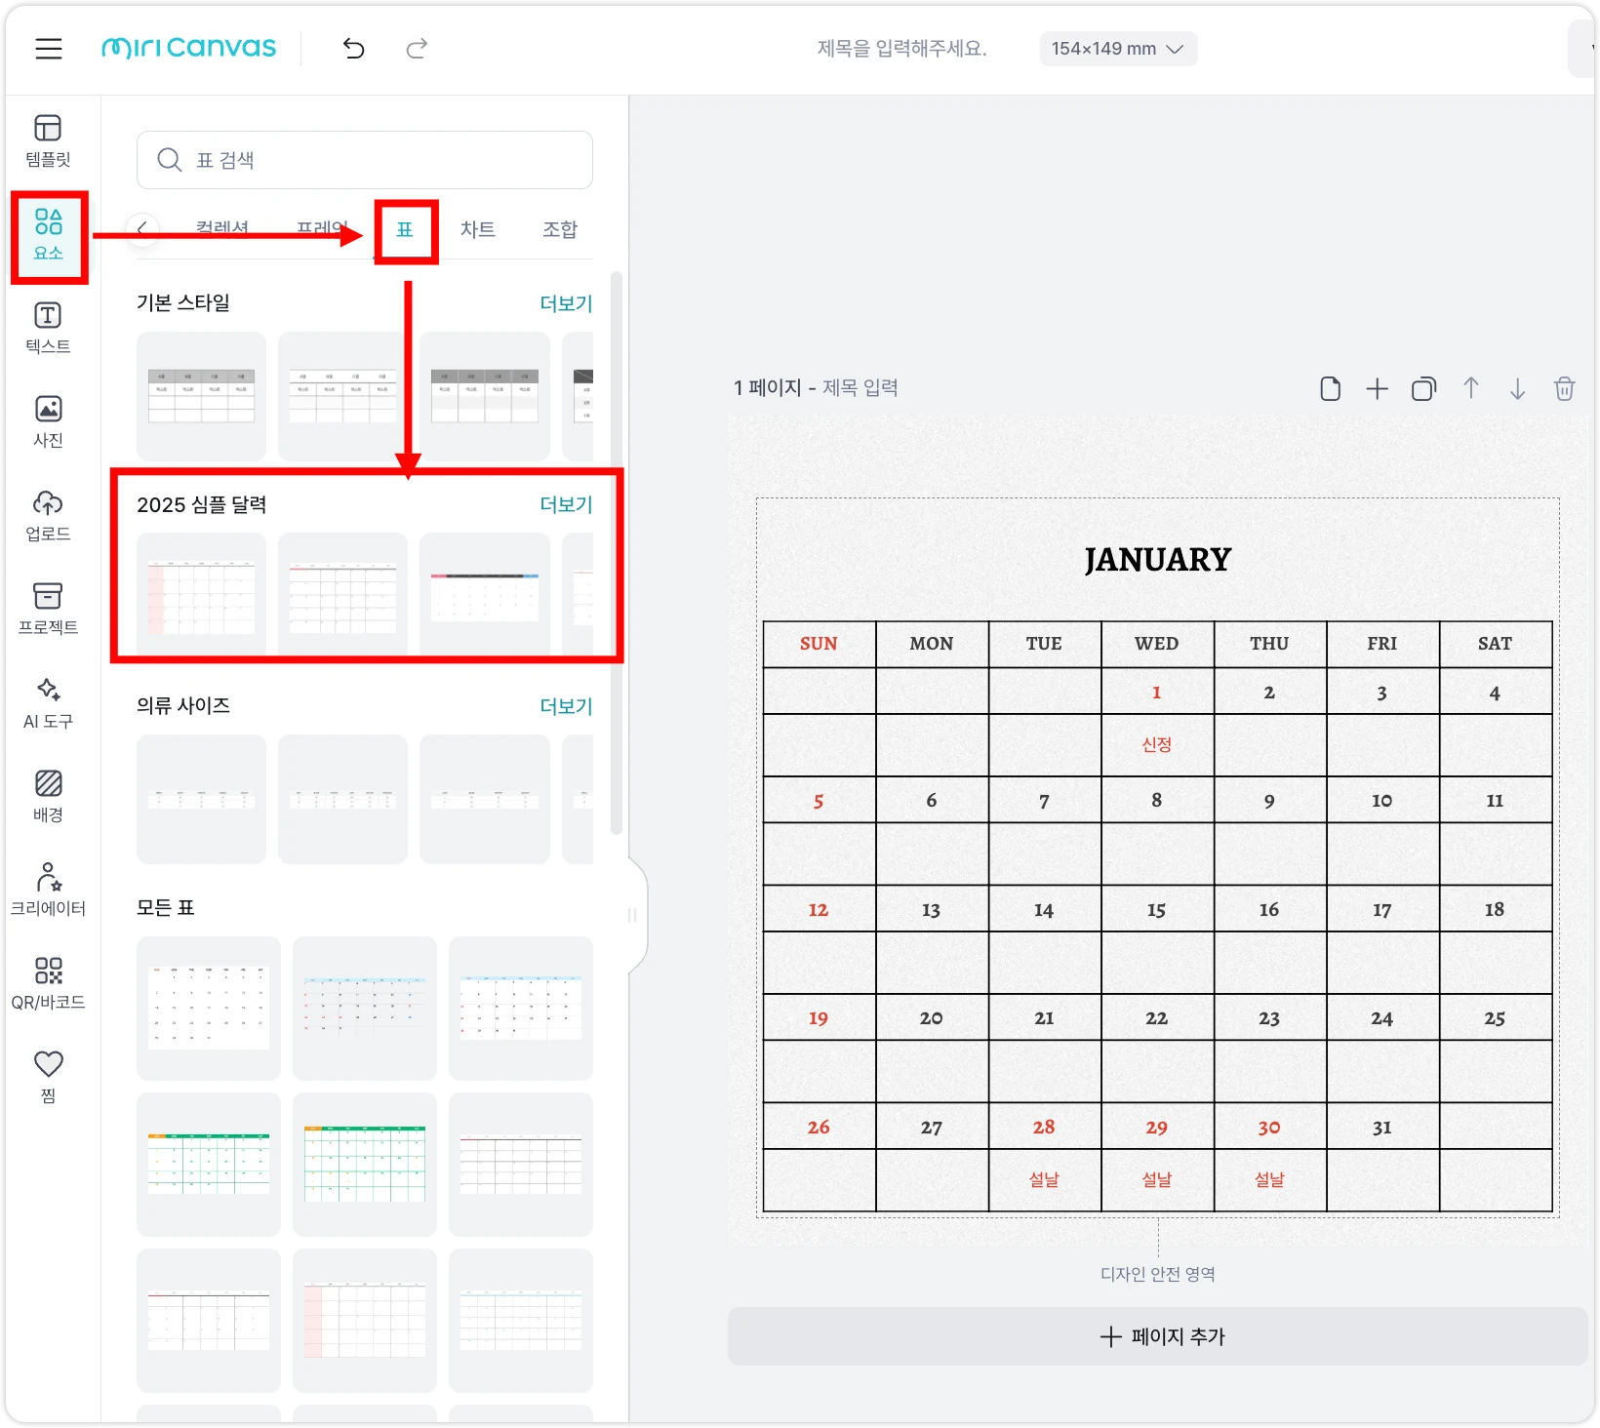Image resolution: width=1600 pixels, height=1428 pixels.
Task: Open the hamburger main menu
Action: click(49, 49)
